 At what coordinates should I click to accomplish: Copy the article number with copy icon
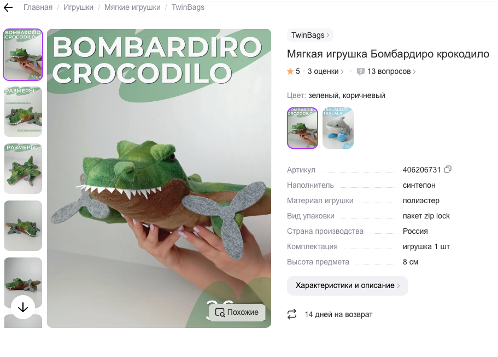(448, 169)
